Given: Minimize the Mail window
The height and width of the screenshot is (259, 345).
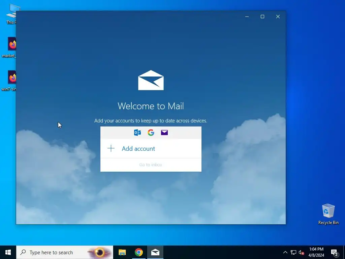Looking at the screenshot, I should pyautogui.click(x=247, y=17).
